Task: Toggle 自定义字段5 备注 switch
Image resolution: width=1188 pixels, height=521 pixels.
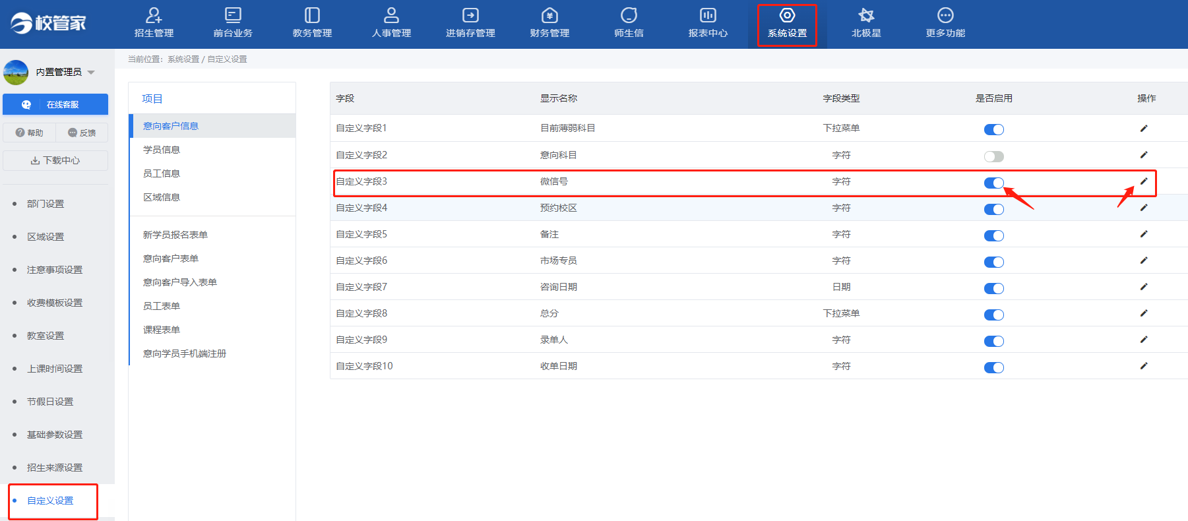Action: coord(994,235)
